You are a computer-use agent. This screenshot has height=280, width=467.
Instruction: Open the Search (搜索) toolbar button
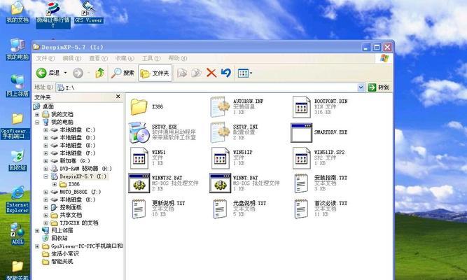(123, 73)
